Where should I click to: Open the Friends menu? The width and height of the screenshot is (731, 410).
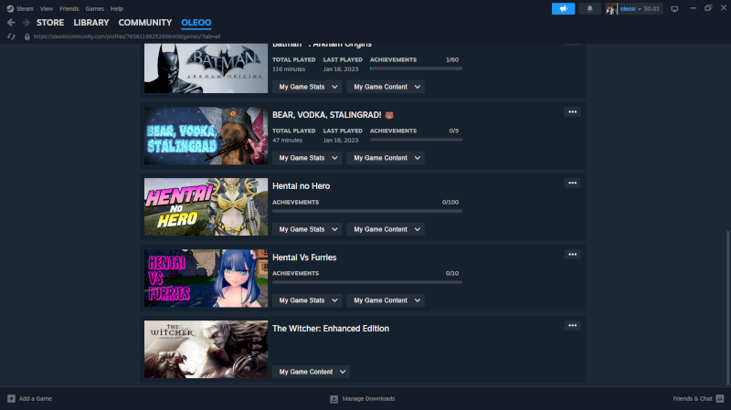(x=69, y=8)
